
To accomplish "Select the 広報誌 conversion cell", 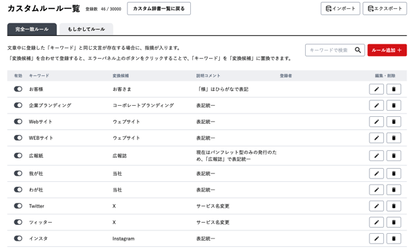I will tap(120, 156).
